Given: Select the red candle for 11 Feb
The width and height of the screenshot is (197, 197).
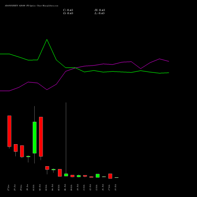Looking at the screenshot, I should (x=85, y=176).
